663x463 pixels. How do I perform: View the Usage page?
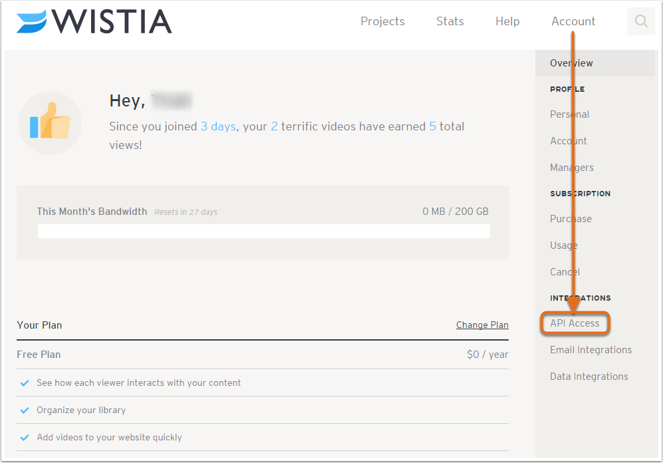click(x=563, y=245)
